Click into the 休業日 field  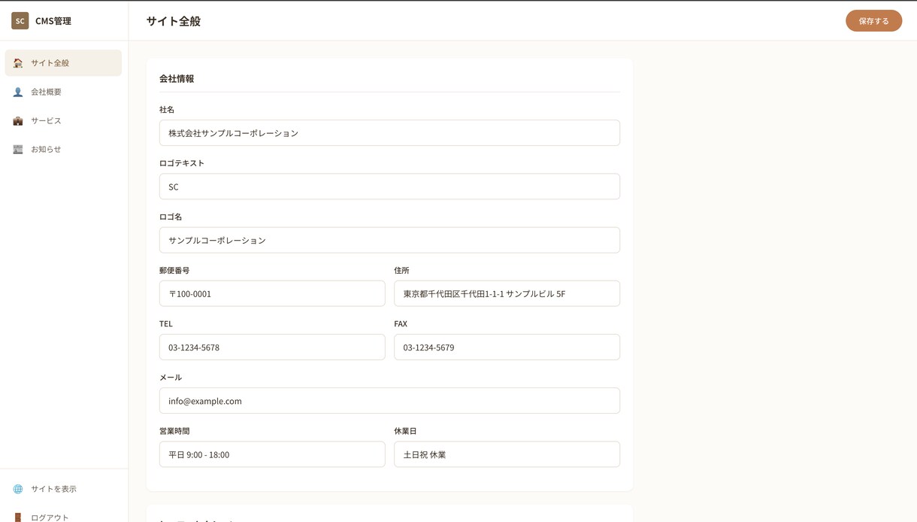click(x=507, y=454)
